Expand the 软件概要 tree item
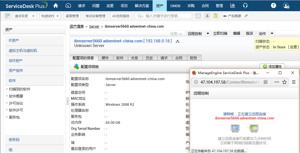Screen dimensions: 300x153 pos(7,96)
